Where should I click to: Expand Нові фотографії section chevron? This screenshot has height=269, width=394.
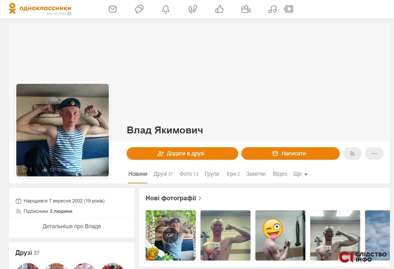(200, 198)
